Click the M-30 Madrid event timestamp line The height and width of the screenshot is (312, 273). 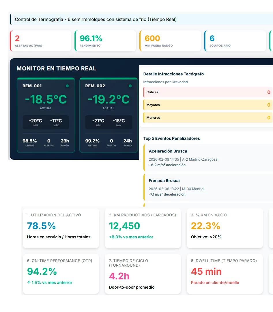pyautogui.click(x=176, y=189)
